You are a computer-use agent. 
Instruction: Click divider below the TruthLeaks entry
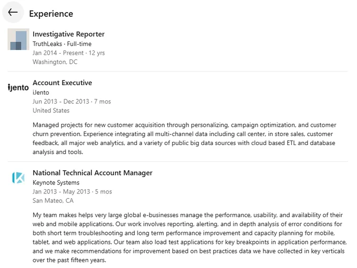point(177,71)
